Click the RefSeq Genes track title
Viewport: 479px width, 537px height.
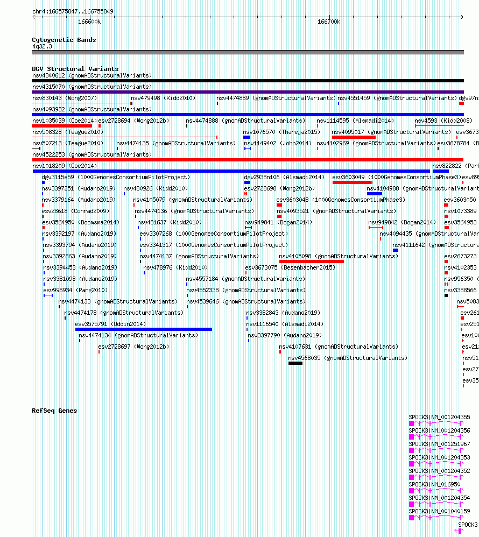pos(54,411)
